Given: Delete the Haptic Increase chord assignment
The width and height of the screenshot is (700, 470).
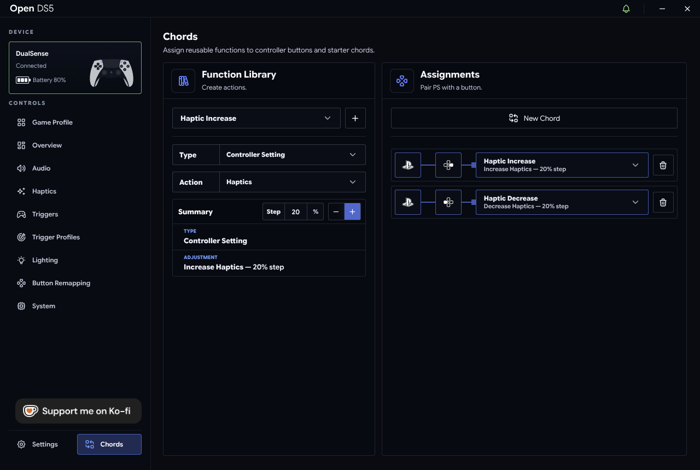Looking at the screenshot, I should tap(663, 165).
